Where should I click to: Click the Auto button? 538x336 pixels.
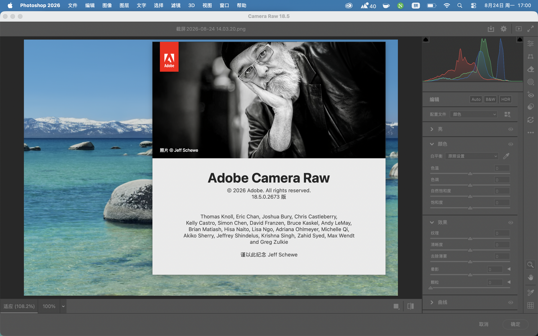476,99
